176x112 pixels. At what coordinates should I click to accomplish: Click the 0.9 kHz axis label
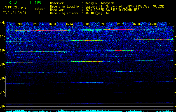pyautogui.click(x=3, y=64)
